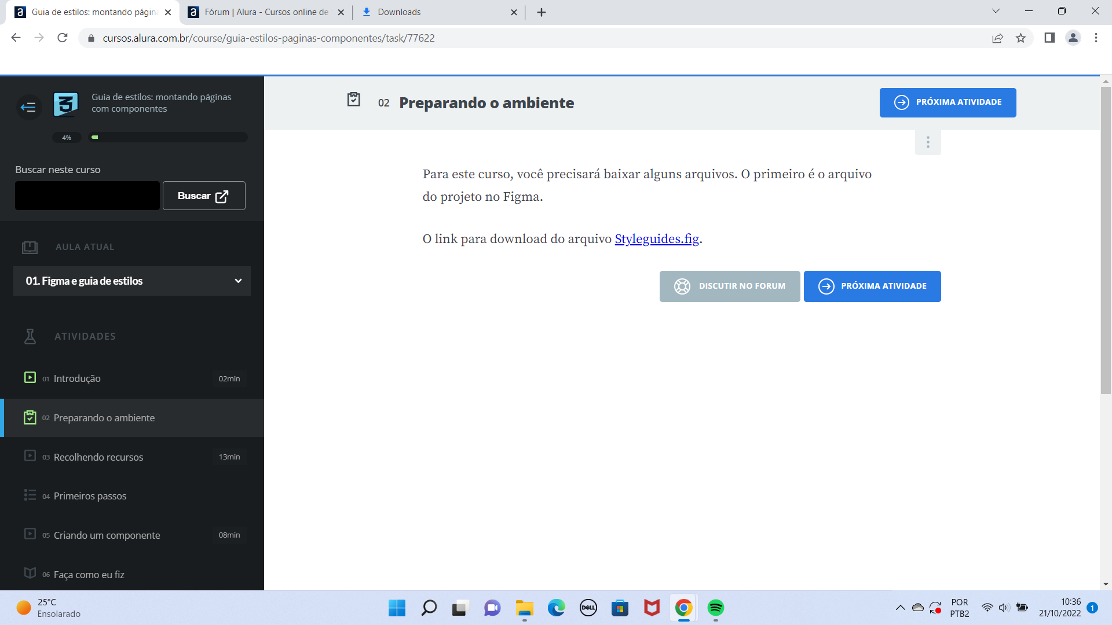The height and width of the screenshot is (625, 1112).
Task: Click the POR PTB2 language indicator
Action: coord(960,608)
